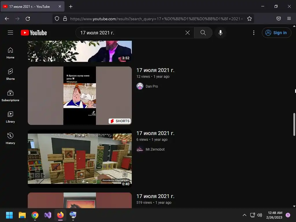The height and width of the screenshot is (222, 296).
Task: Open volume control in tray
Action: 260,215
